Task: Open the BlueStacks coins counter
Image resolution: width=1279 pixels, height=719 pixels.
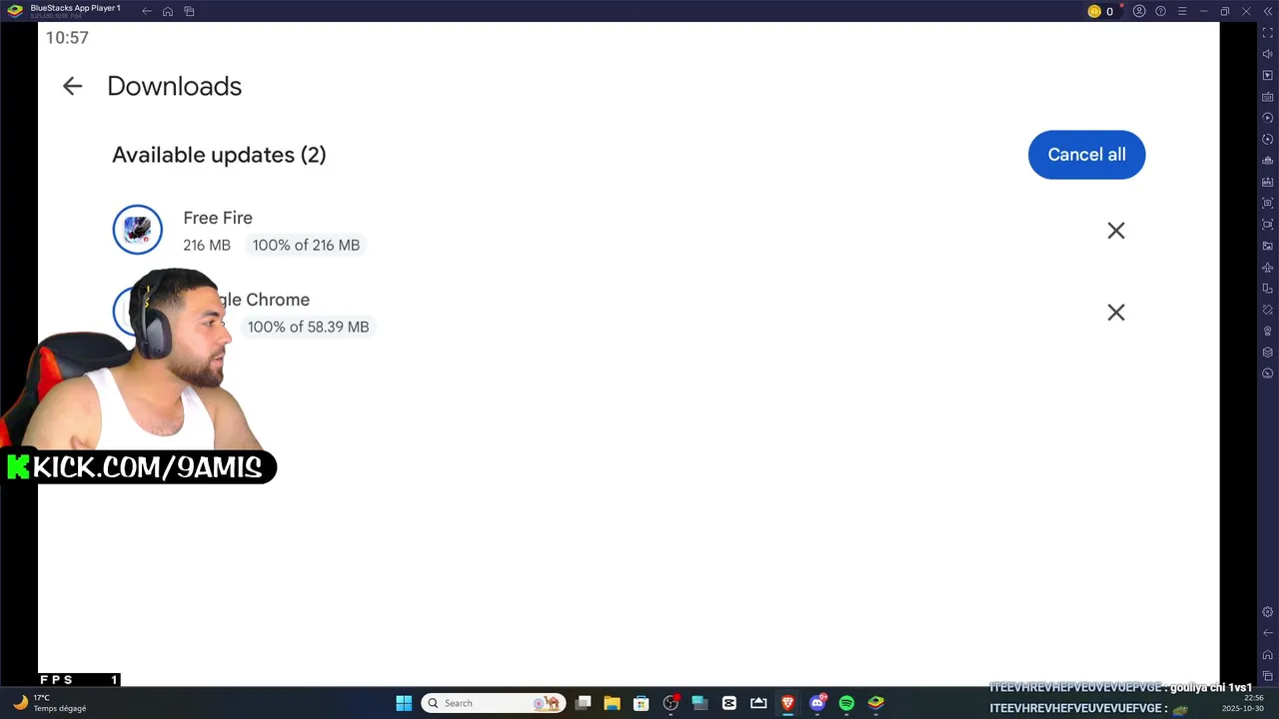Action: point(1100,11)
